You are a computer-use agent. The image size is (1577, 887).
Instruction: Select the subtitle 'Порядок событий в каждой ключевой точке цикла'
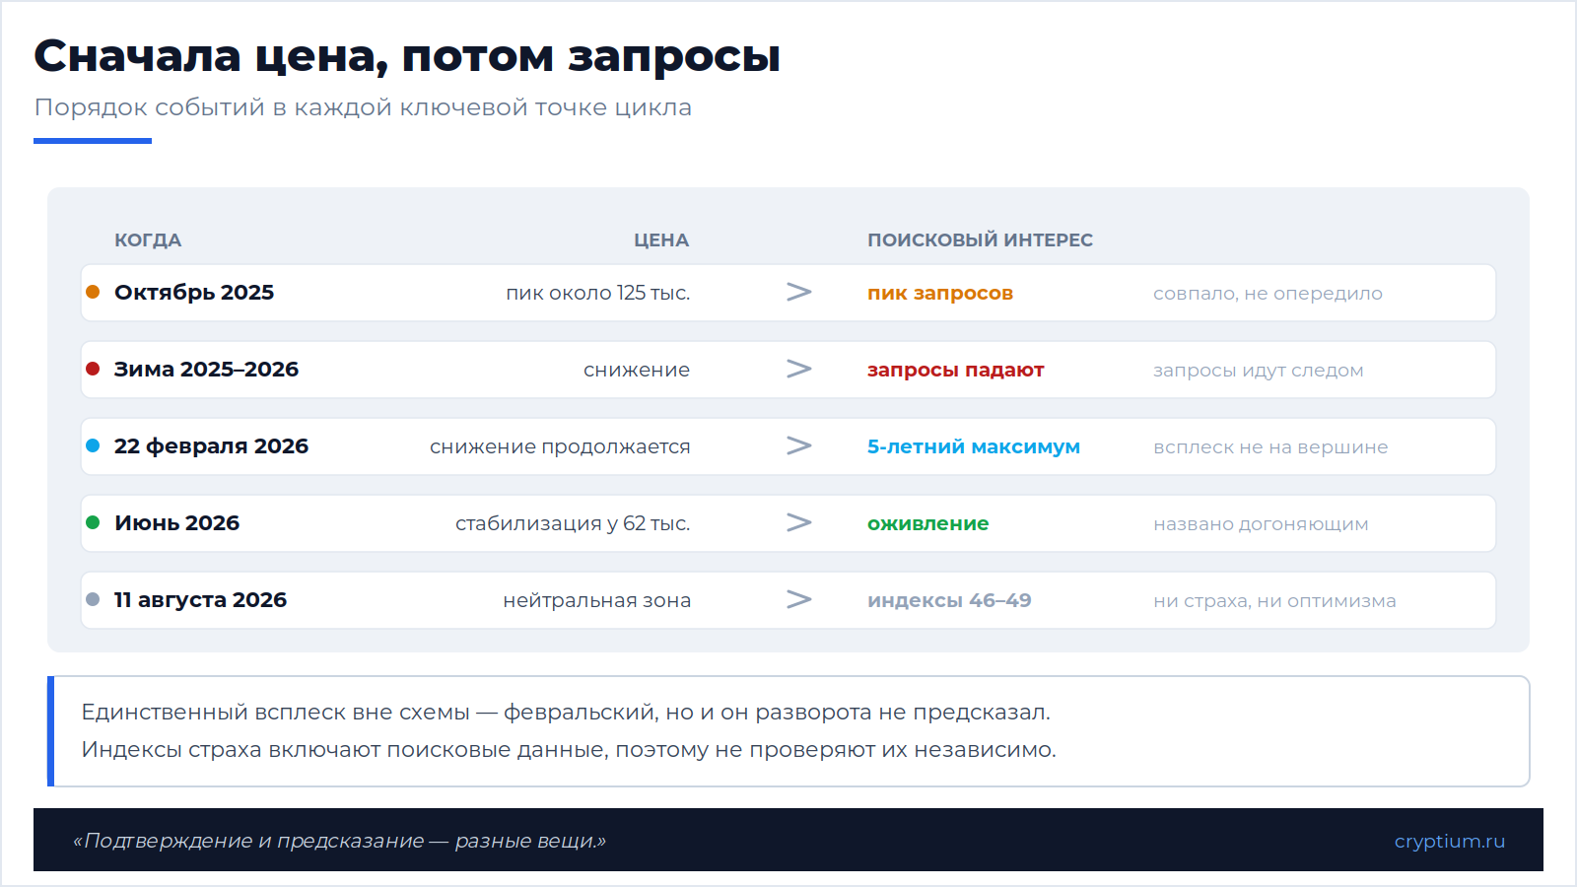[363, 107]
